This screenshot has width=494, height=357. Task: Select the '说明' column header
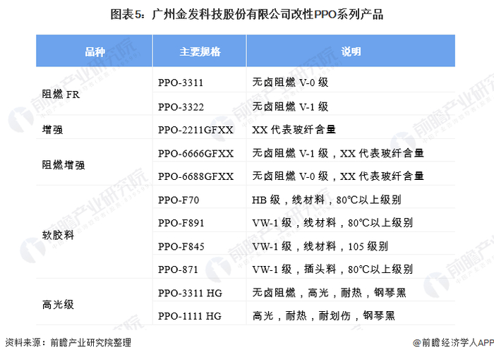[x=351, y=52]
